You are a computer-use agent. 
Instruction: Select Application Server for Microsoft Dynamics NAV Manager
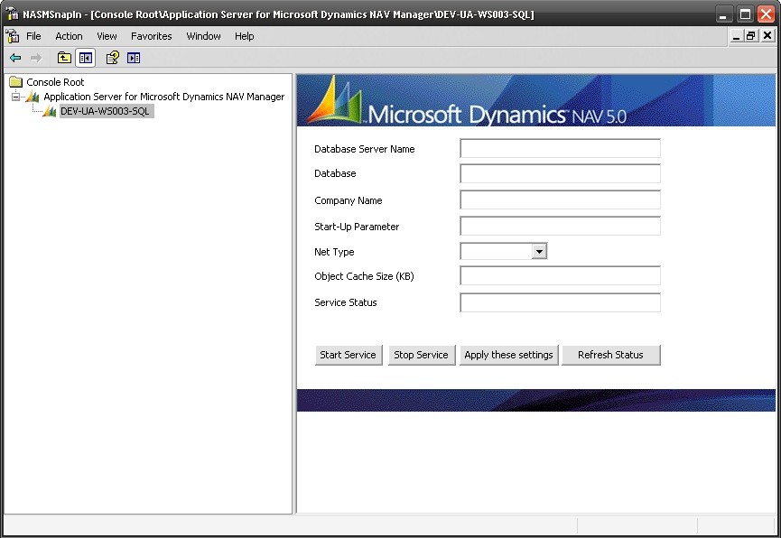(x=163, y=97)
